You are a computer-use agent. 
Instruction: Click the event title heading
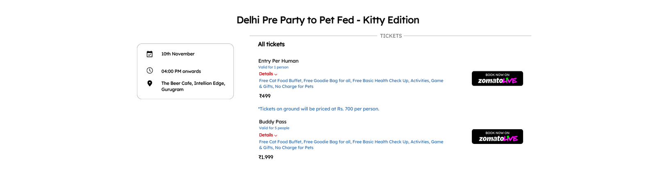click(328, 20)
